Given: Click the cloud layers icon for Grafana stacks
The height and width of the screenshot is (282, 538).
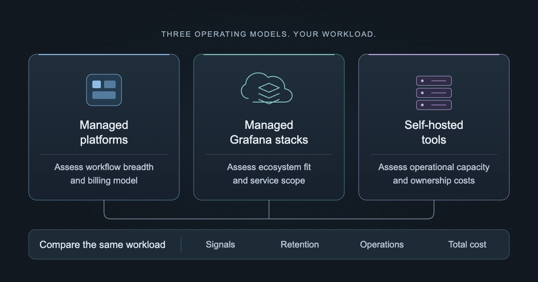Looking at the screenshot, I should pos(267,88).
